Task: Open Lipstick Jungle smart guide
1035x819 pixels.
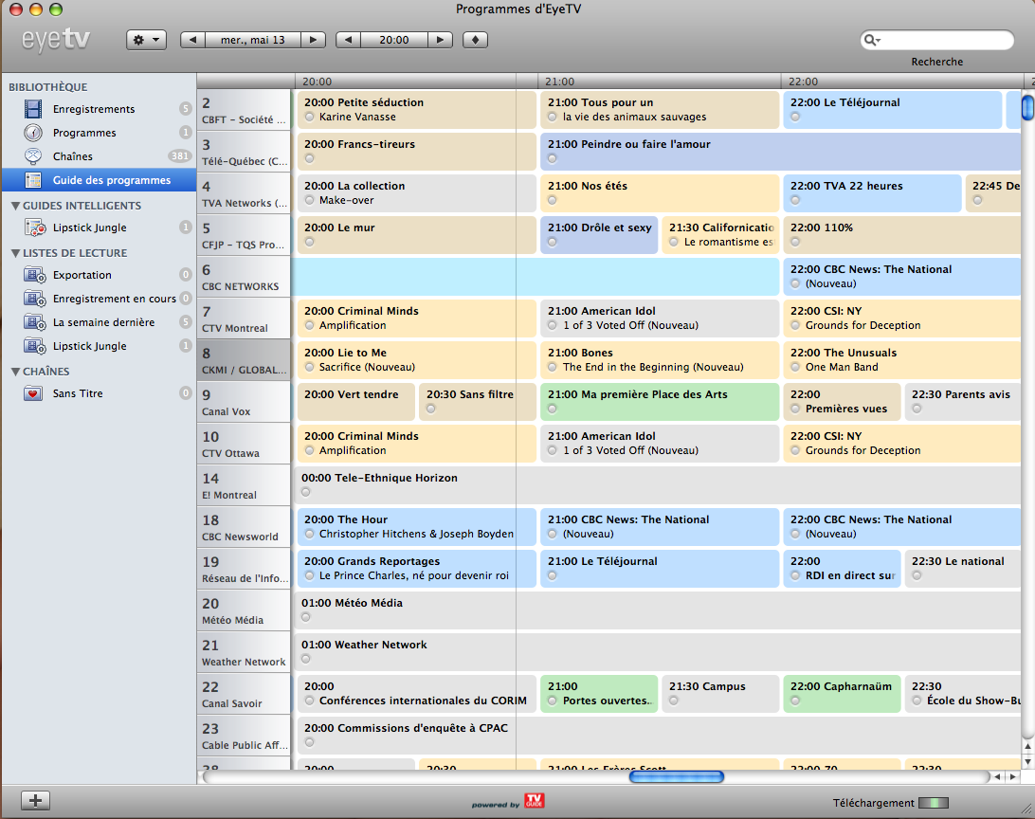Action: pyautogui.click(x=90, y=227)
